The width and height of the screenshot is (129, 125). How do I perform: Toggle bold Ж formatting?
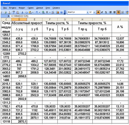[x=98, y=12]
